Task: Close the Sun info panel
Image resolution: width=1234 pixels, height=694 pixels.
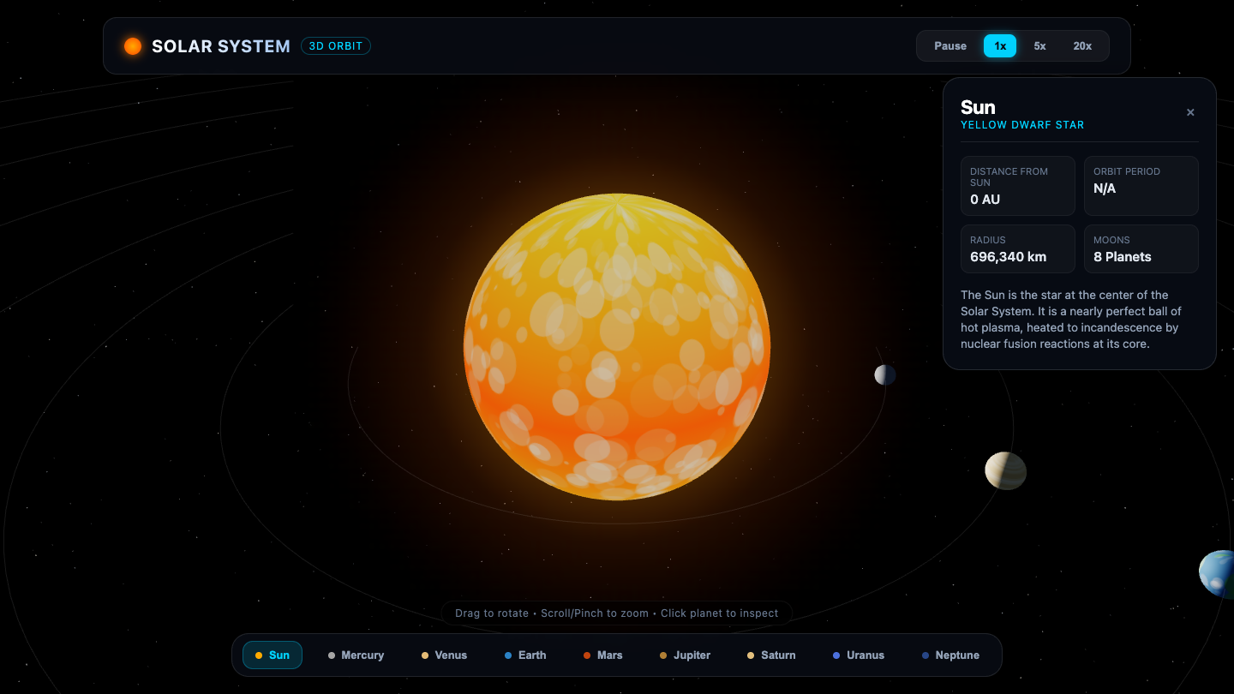Action: pos(1190,112)
